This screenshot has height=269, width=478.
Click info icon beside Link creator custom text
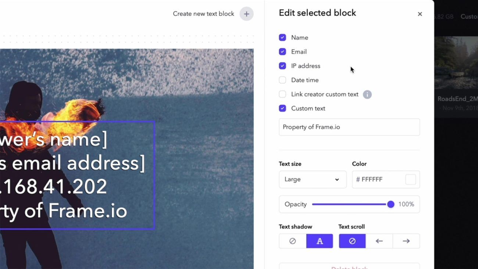pyautogui.click(x=367, y=94)
